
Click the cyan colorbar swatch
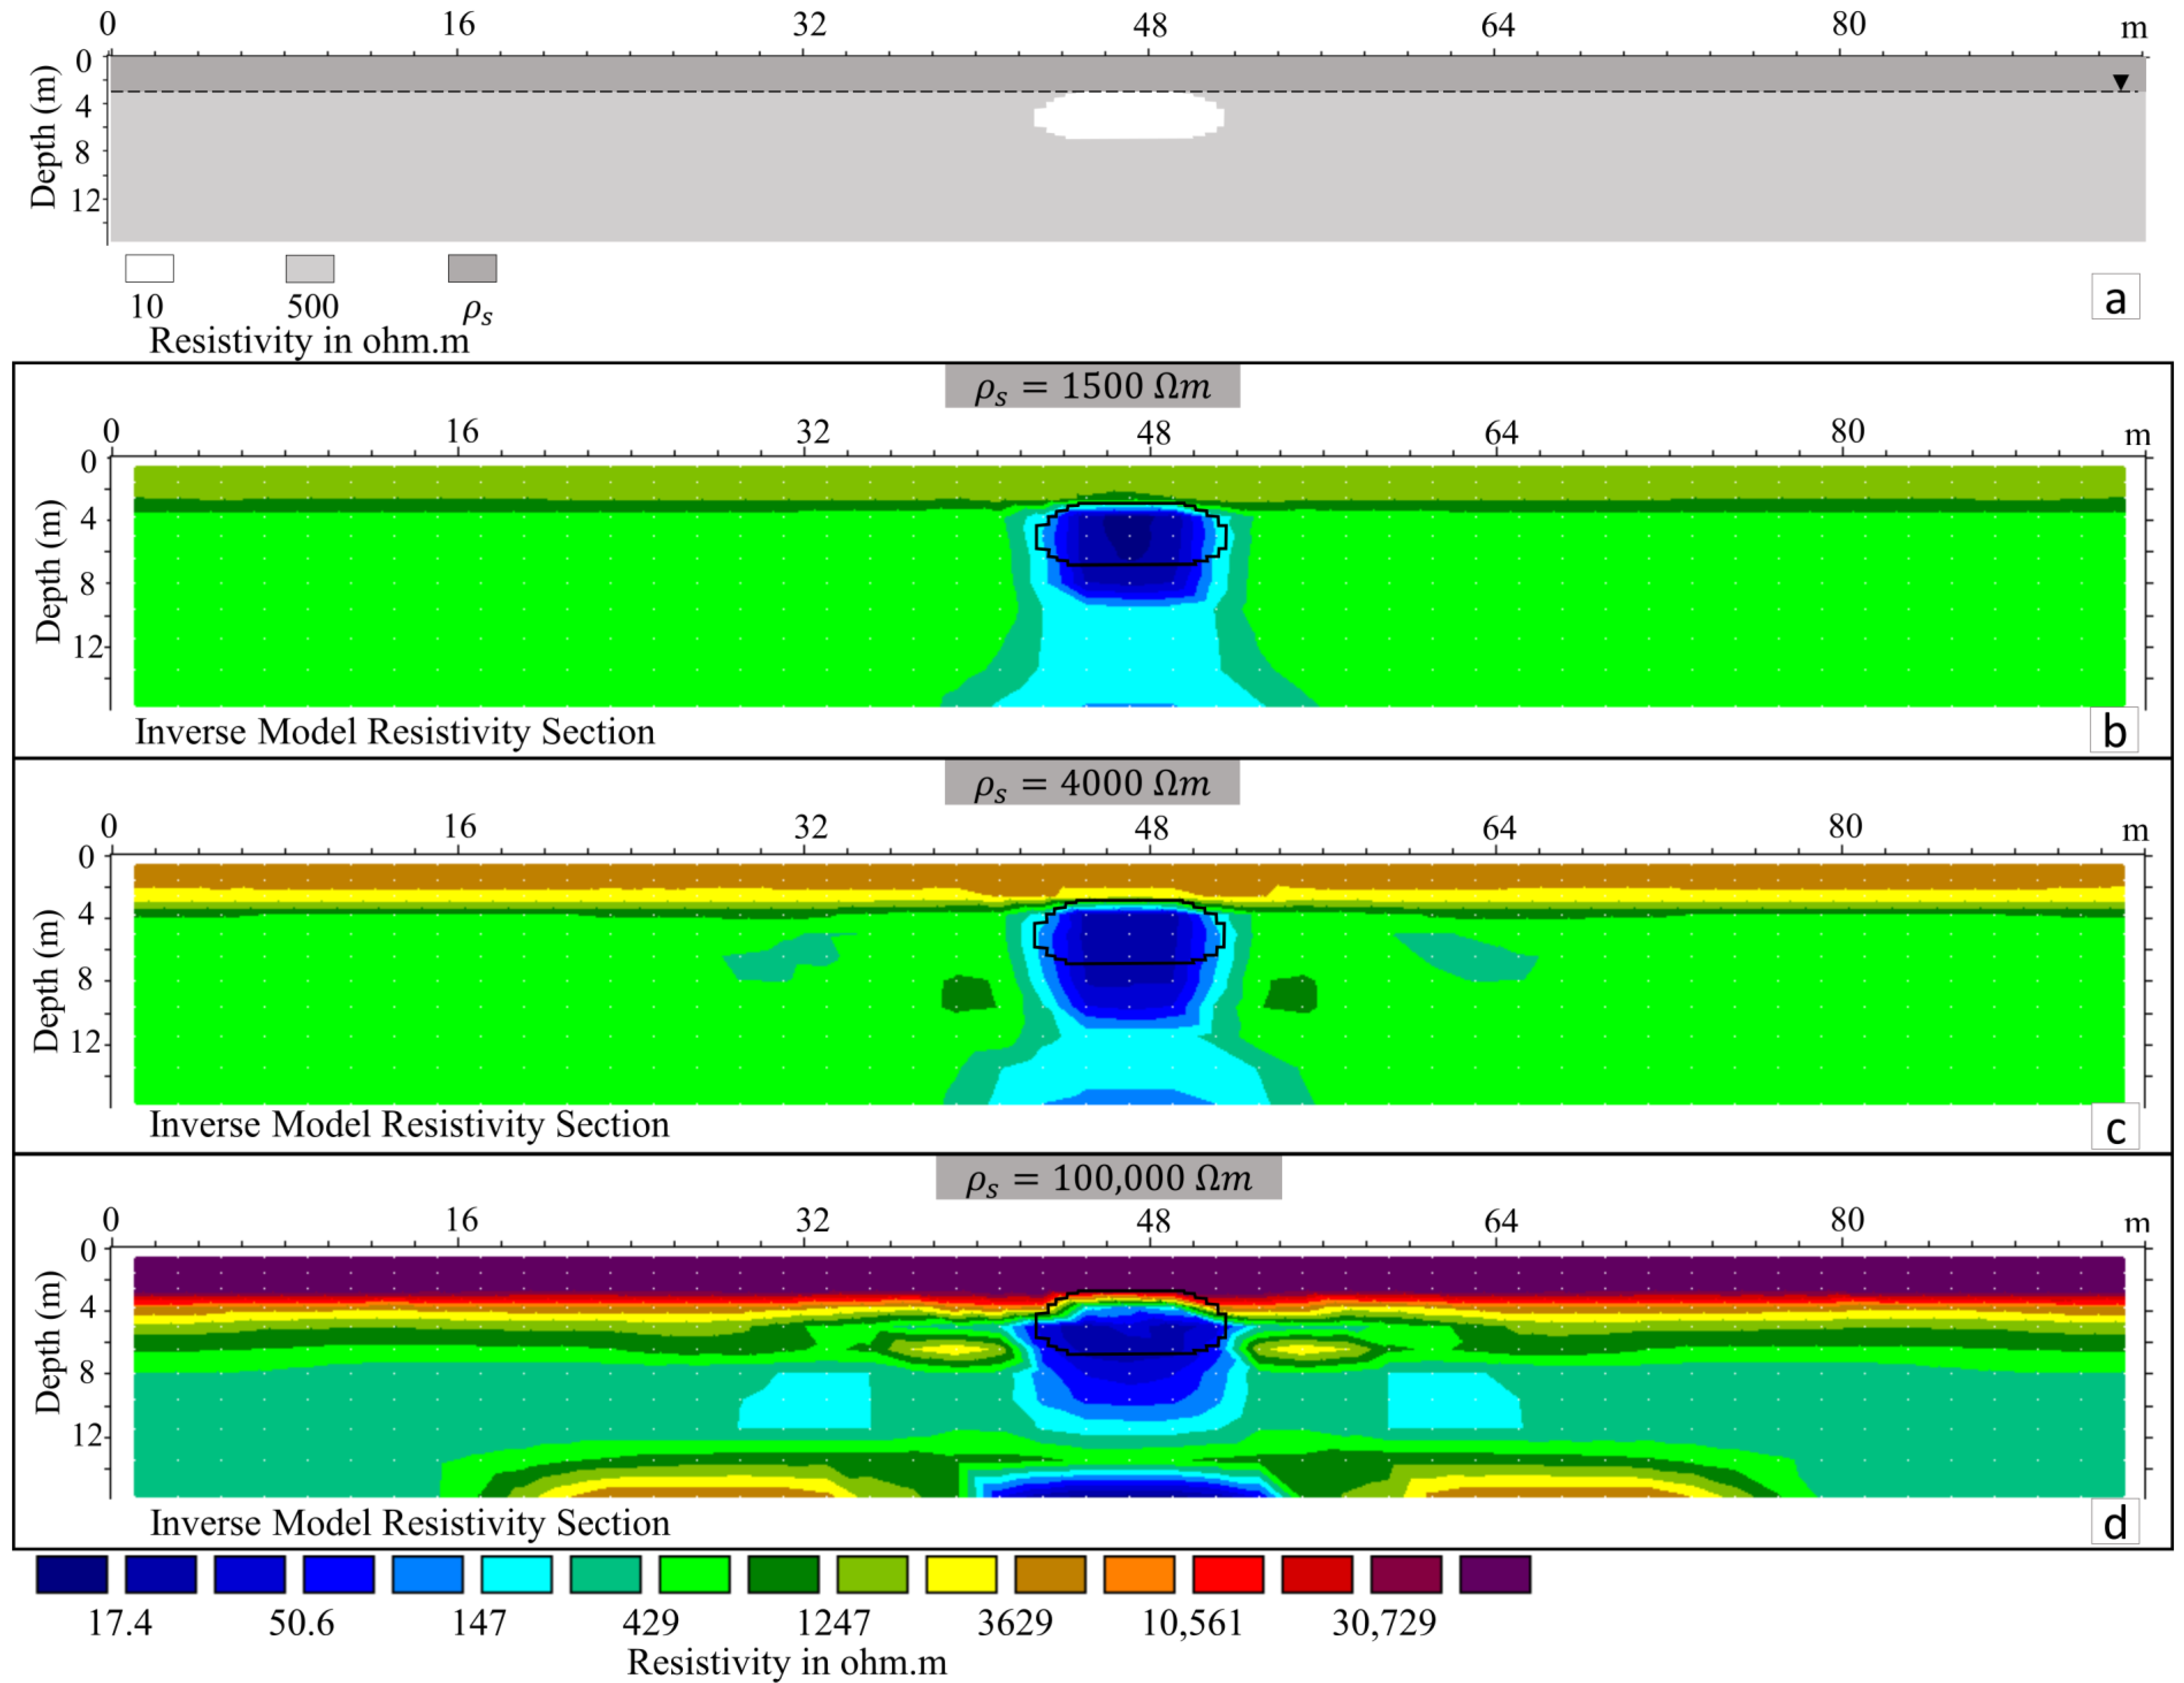click(516, 1574)
